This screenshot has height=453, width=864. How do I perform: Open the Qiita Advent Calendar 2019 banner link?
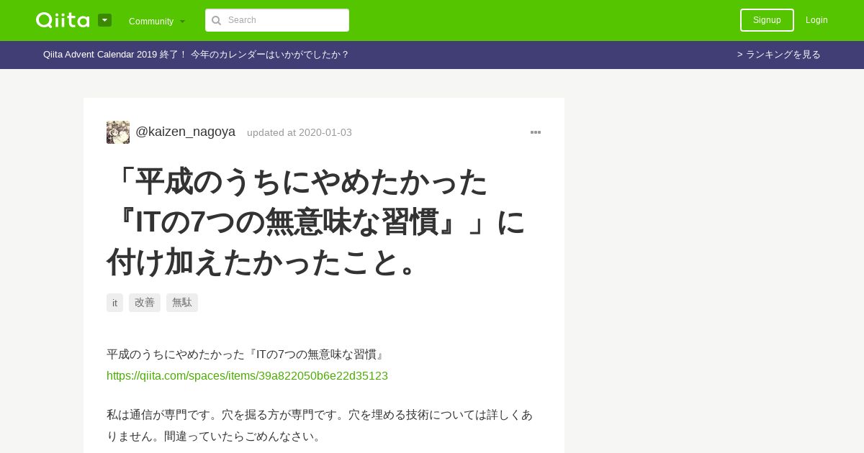(196, 55)
